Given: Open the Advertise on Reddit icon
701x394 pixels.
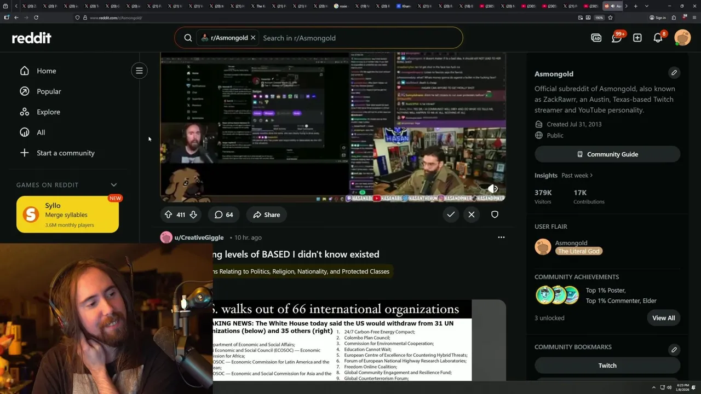Looking at the screenshot, I should point(596,38).
